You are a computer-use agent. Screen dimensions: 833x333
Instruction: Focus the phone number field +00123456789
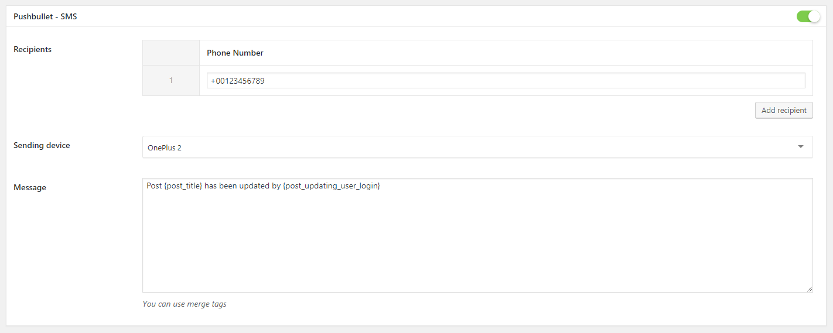click(506, 81)
